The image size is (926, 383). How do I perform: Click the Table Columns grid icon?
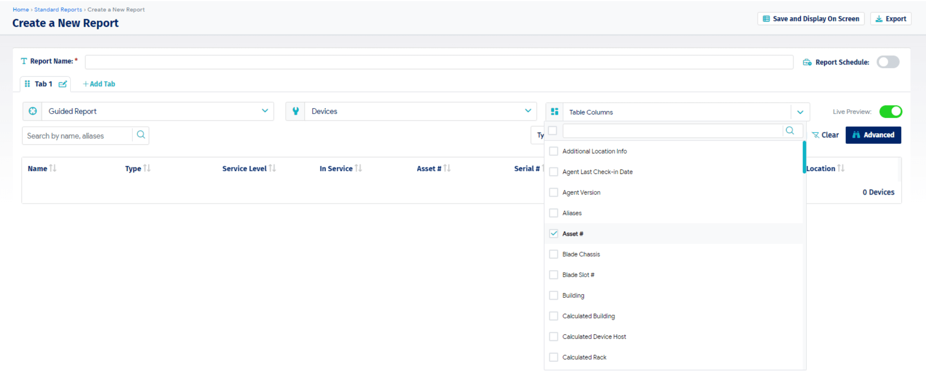point(555,111)
